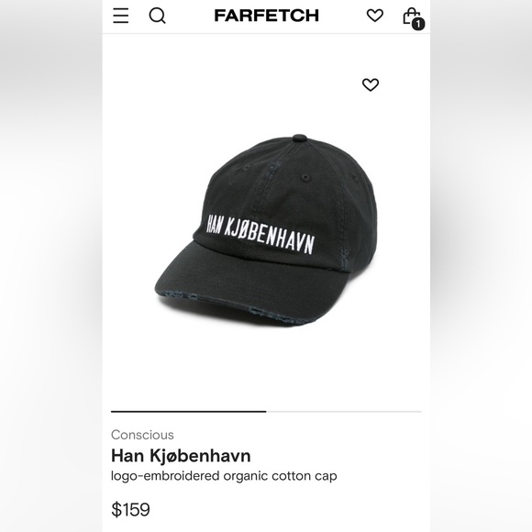Select the logo-embroidered organic cotton cap description

[x=224, y=476]
